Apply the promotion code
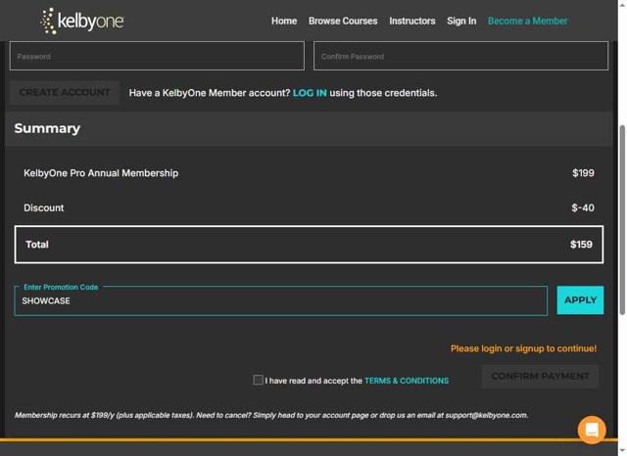627x456 pixels. (x=580, y=299)
